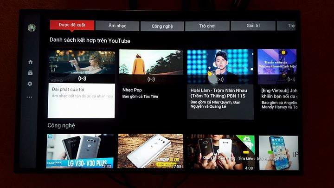Click radio mix icon on Hoài Lâm thumbnail
The image size is (334, 188).
click(x=220, y=79)
